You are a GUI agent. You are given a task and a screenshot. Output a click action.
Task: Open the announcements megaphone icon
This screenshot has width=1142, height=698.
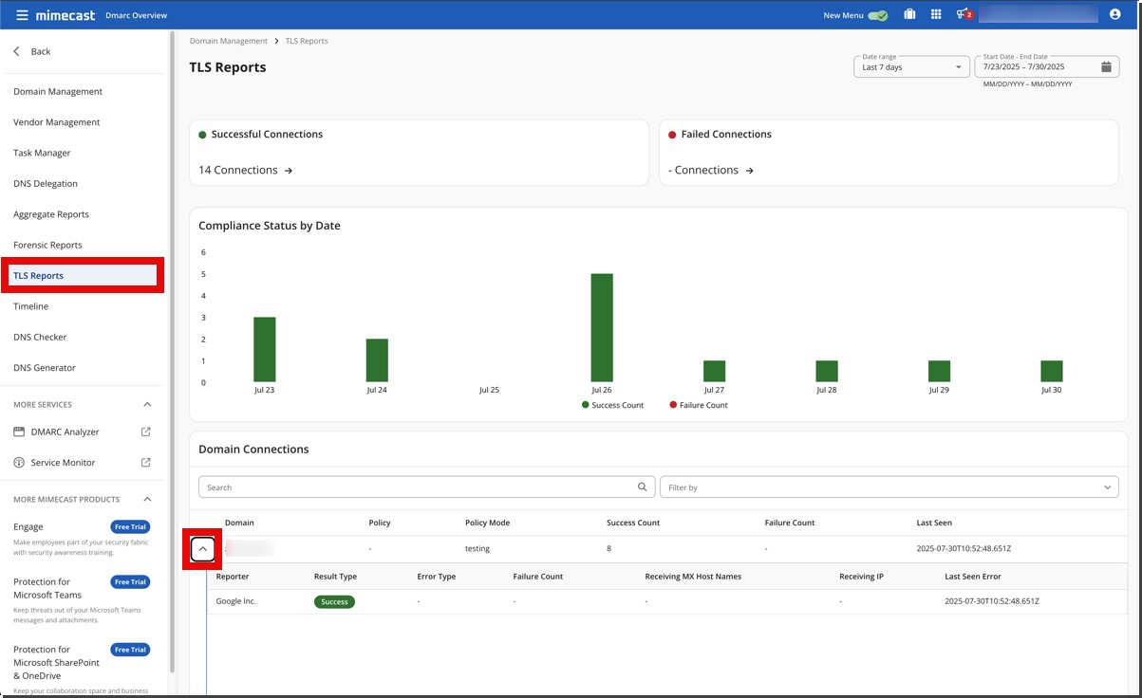pyautogui.click(x=964, y=15)
